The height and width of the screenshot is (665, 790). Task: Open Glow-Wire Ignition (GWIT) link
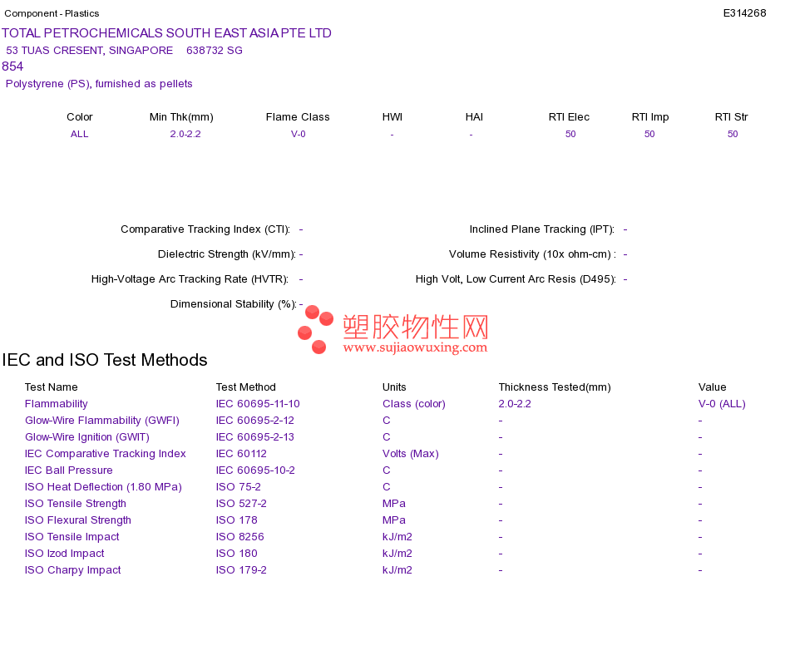[x=87, y=436]
